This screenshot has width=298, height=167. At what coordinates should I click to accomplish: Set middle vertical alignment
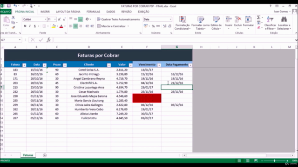tap(75, 19)
